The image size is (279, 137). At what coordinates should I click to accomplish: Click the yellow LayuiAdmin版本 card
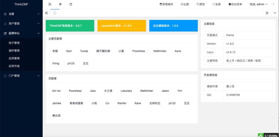pos(122,25)
